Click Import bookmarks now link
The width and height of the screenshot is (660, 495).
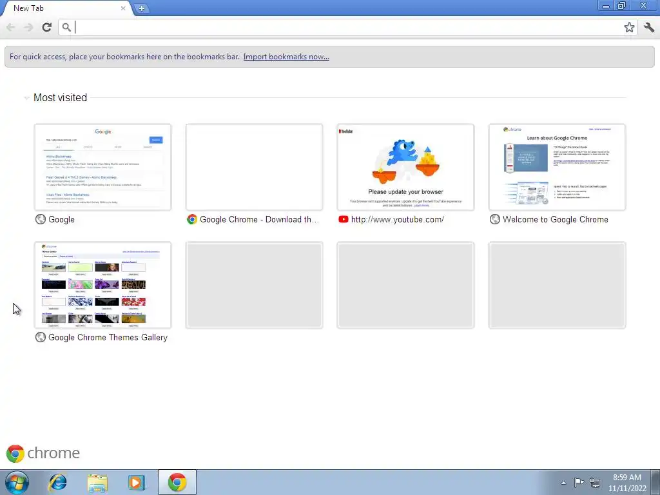(286, 57)
